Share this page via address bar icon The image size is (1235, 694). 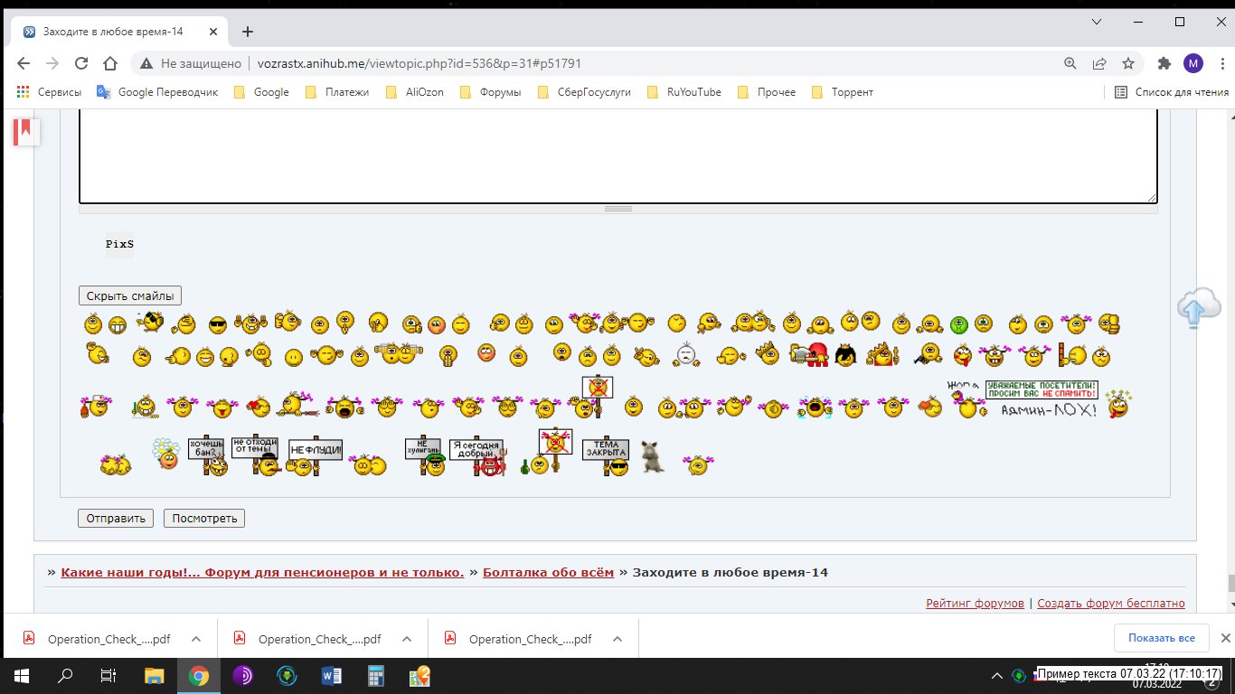[x=1099, y=63]
